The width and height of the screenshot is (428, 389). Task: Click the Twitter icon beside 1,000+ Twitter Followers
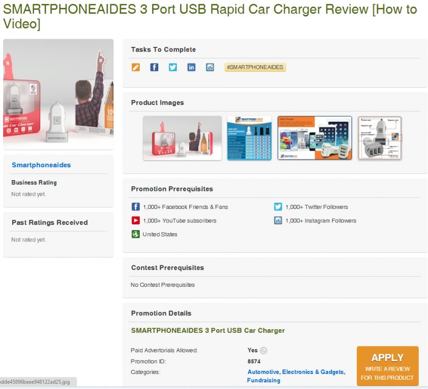278,207
